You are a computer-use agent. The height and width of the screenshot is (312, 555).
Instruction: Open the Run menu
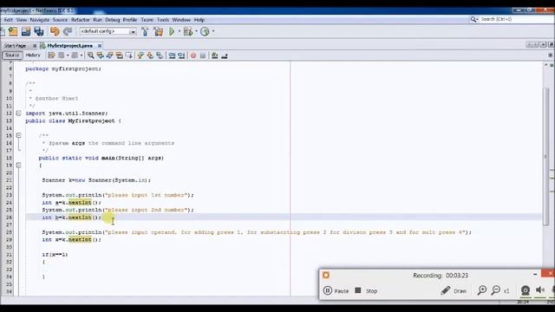[x=97, y=20]
